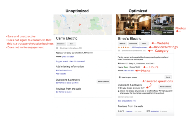Click Ask a question in Carl's listing
This screenshot has height=120, width=192.
(x=103, y=81)
